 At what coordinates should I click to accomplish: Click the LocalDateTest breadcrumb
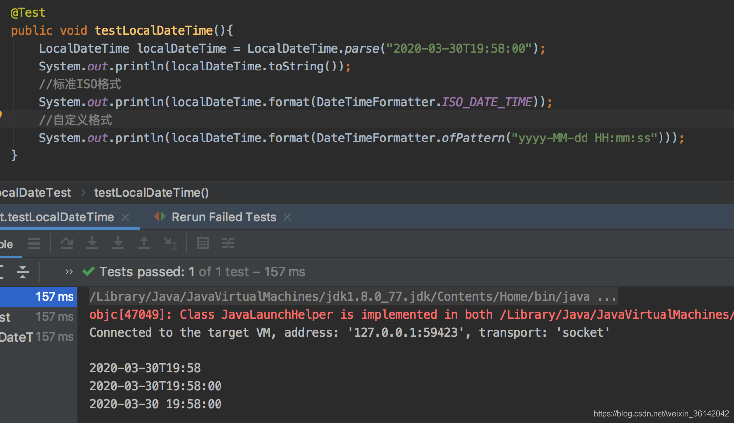35,193
